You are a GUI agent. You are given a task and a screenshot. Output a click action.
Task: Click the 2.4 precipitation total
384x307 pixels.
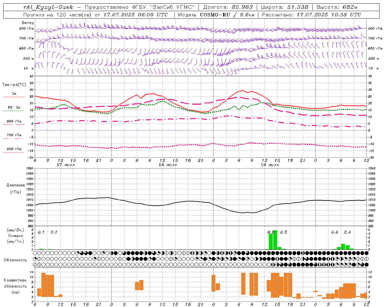point(347,232)
